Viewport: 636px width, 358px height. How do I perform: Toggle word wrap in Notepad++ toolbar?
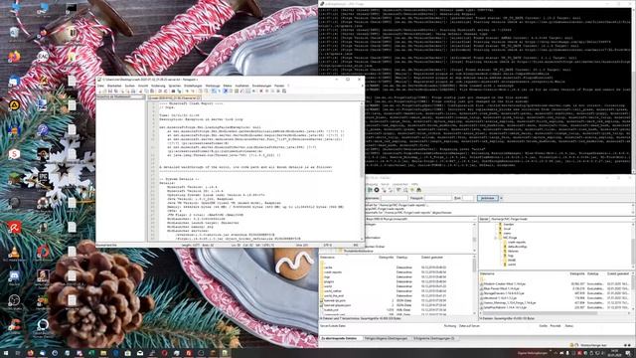tap(213, 90)
